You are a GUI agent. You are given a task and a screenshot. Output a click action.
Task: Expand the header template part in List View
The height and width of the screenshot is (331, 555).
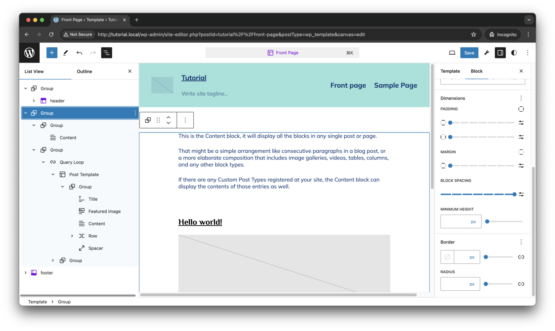coord(34,100)
